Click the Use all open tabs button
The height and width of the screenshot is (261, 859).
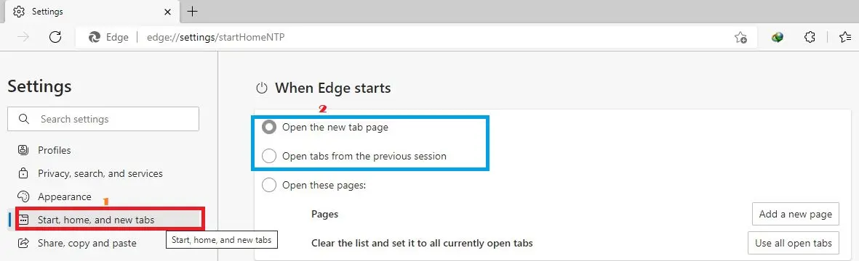pyautogui.click(x=794, y=243)
